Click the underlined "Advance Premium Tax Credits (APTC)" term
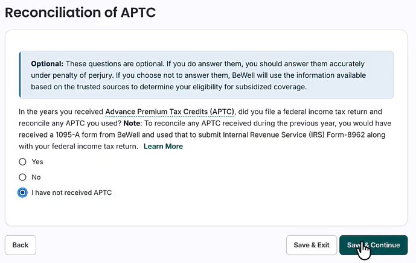 (169, 112)
